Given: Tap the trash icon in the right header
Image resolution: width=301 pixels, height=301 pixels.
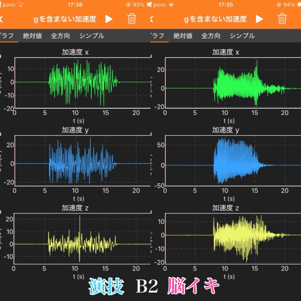Looking at the screenshot, I should coord(282,19).
